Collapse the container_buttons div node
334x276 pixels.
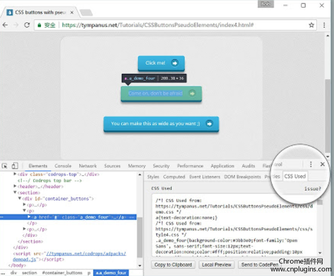[x=20, y=198]
